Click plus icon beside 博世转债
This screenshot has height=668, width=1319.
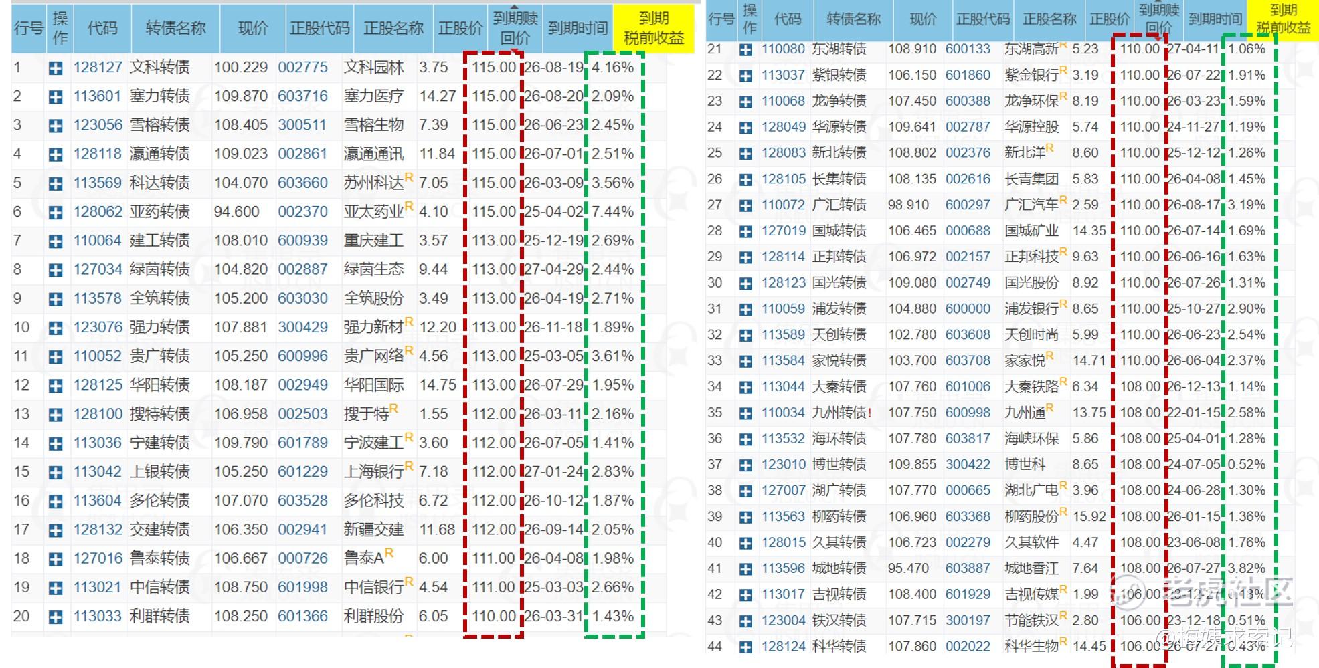[745, 465]
